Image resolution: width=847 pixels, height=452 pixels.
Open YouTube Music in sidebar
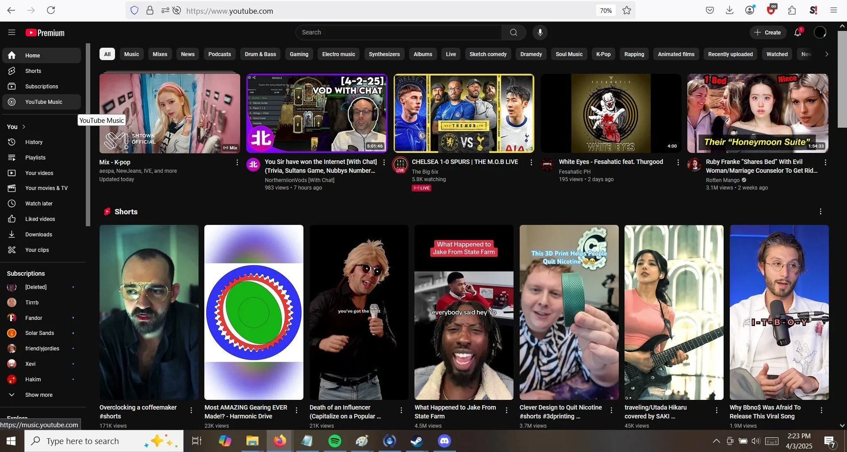coord(42,102)
